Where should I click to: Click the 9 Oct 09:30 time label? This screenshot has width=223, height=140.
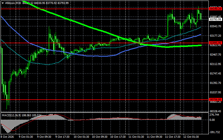(44, 137)
